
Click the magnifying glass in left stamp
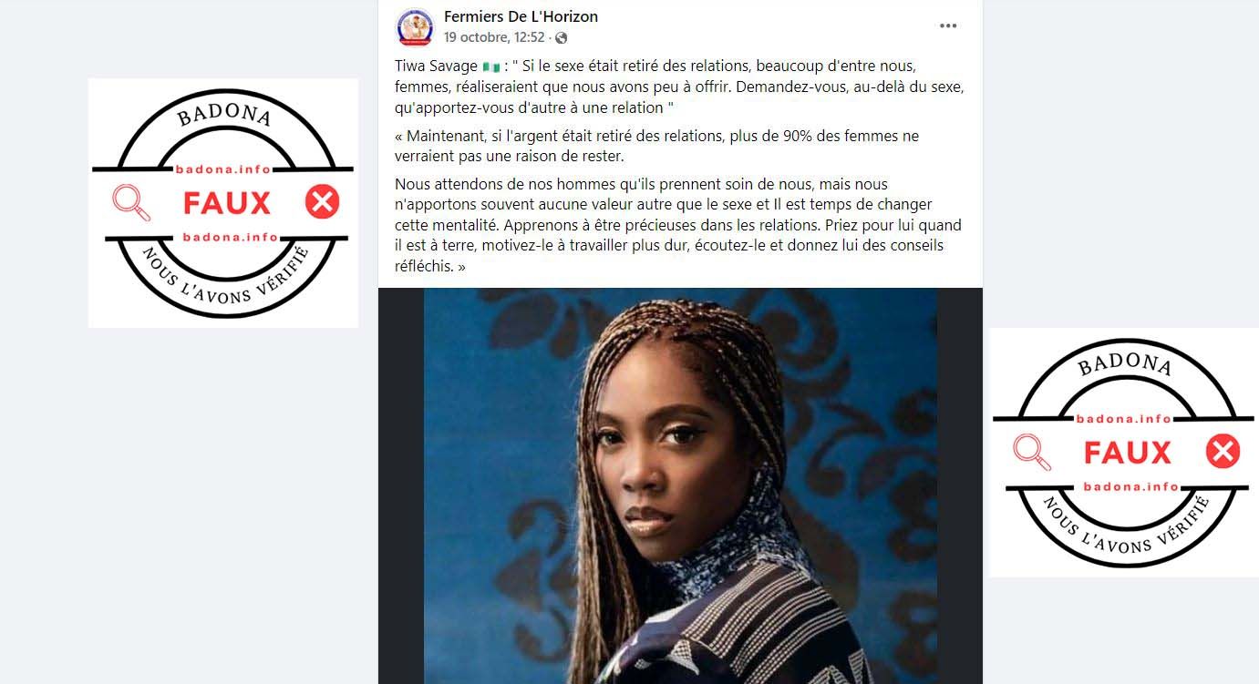click(131, 202)
